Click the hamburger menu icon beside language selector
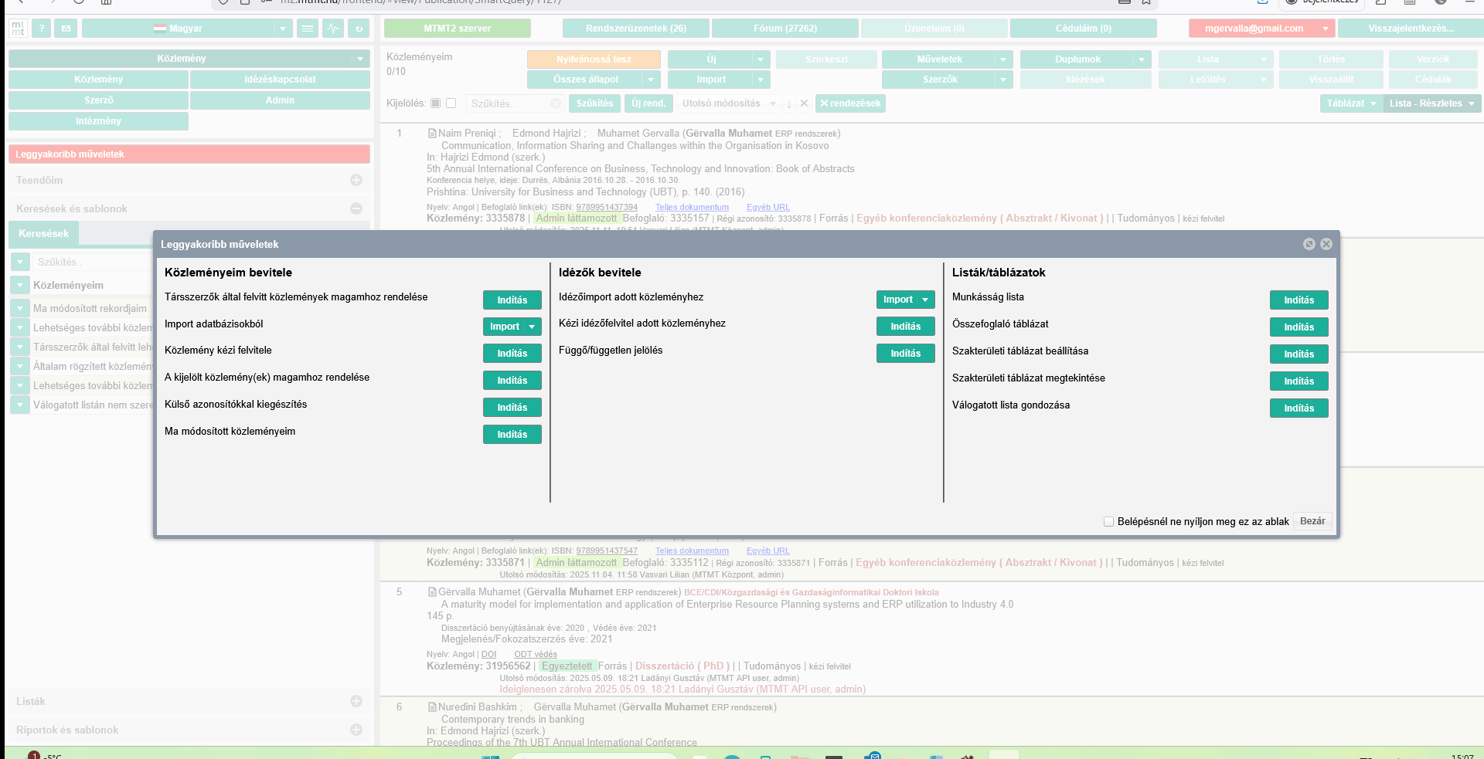1484x759 pixels. pyautogui.click(x=308, y=29)
